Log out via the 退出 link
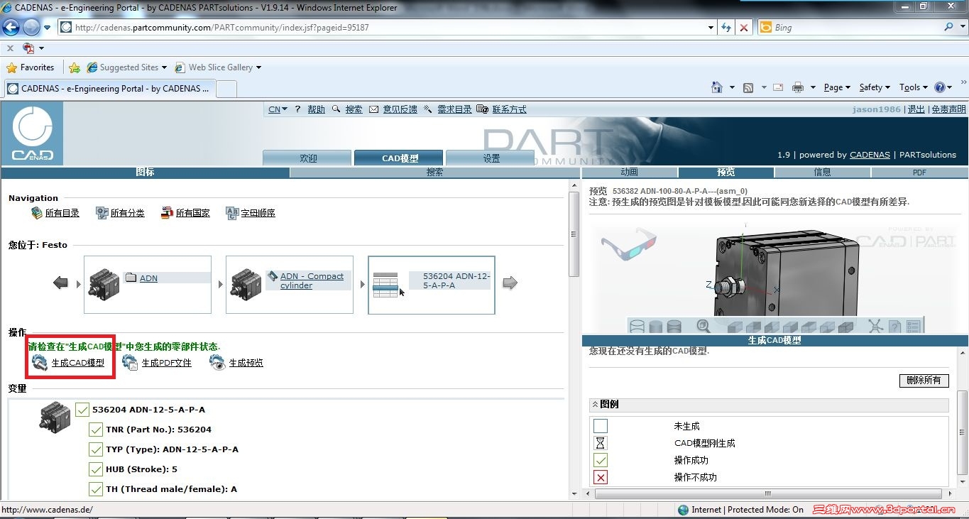The image size is (969, 519). pyautogui.click(x=916, y=109)
